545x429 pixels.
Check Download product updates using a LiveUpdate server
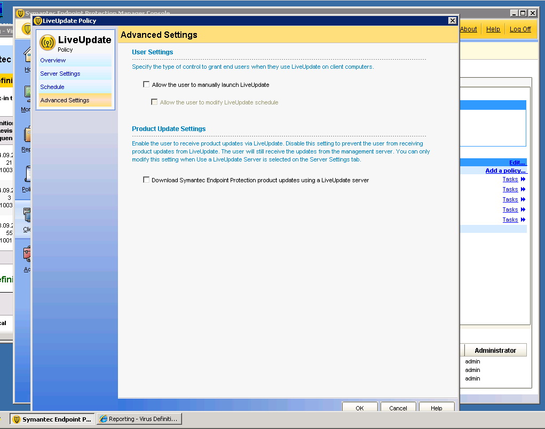tap(146, 180)
